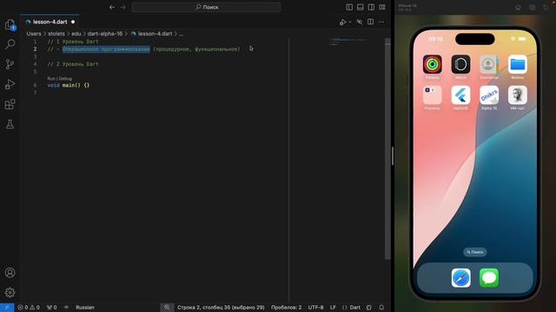Open the Run and Debug view

[x=10, y=84]
